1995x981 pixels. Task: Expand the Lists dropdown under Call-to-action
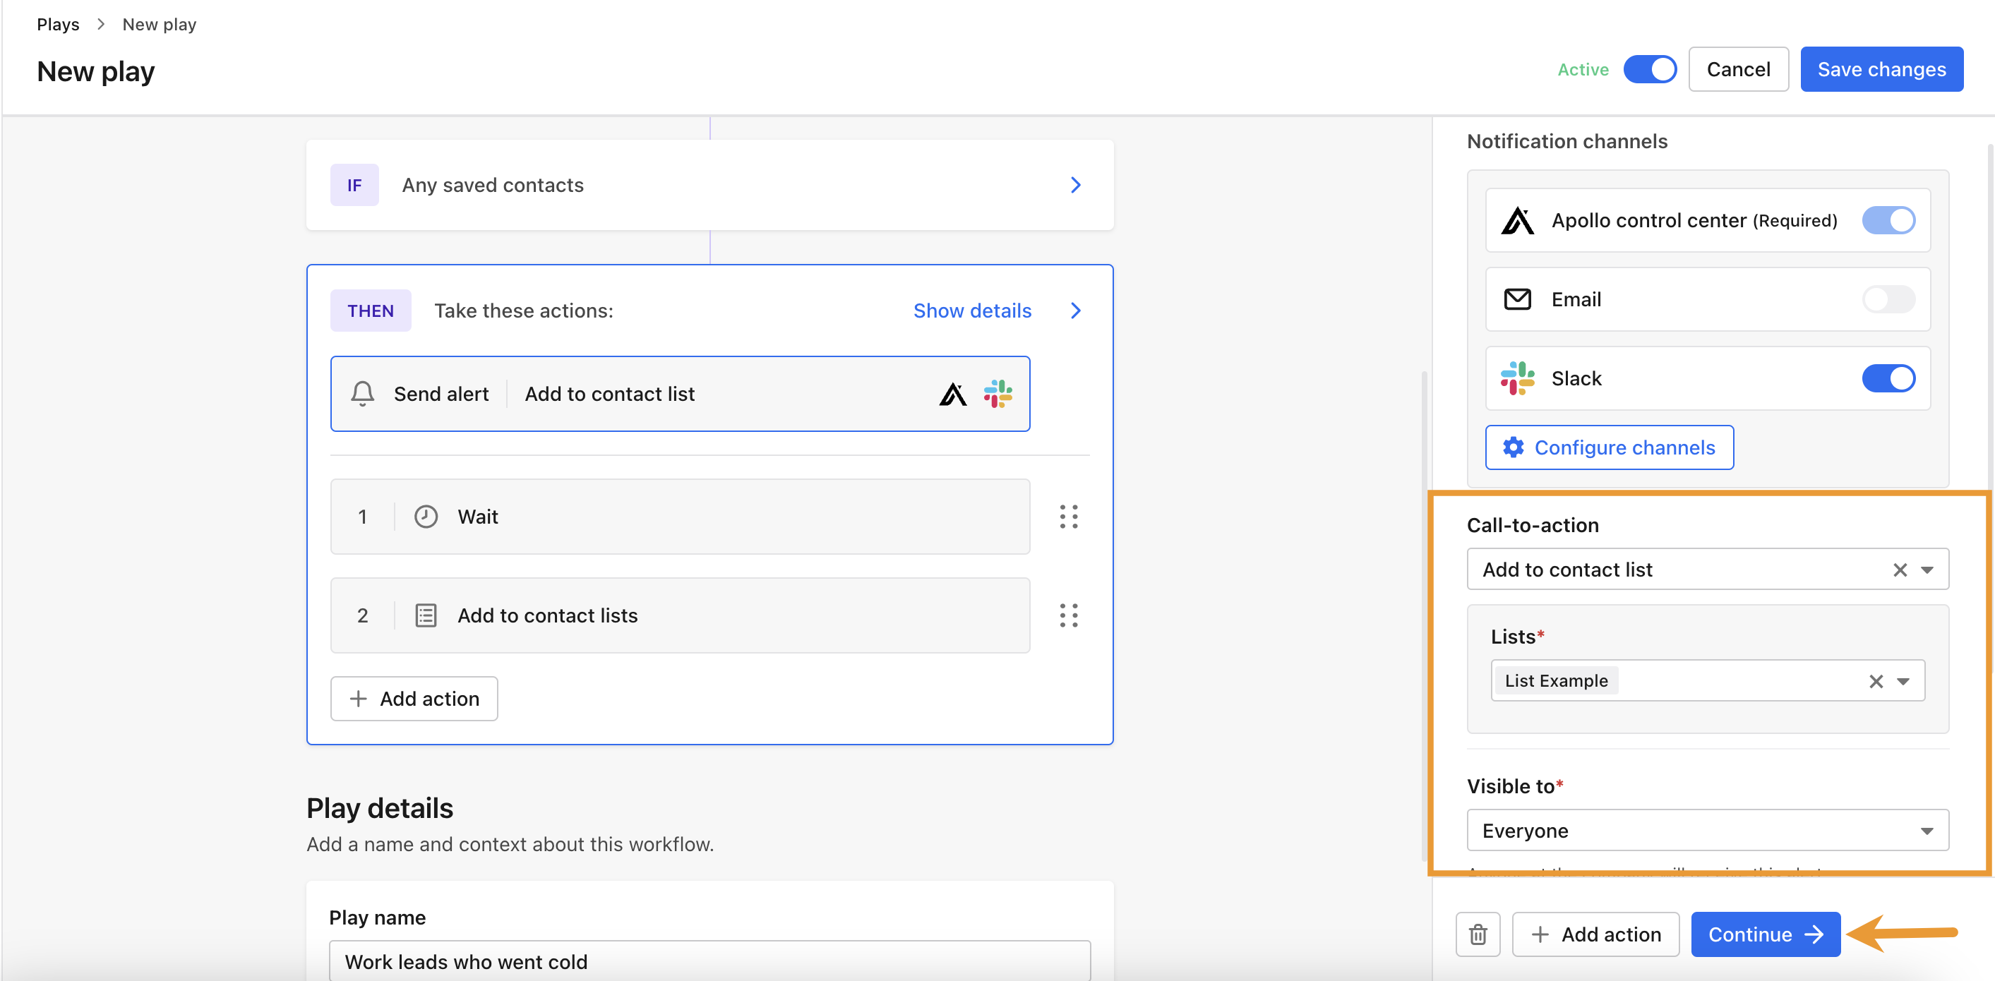[x=1903, y=680]
